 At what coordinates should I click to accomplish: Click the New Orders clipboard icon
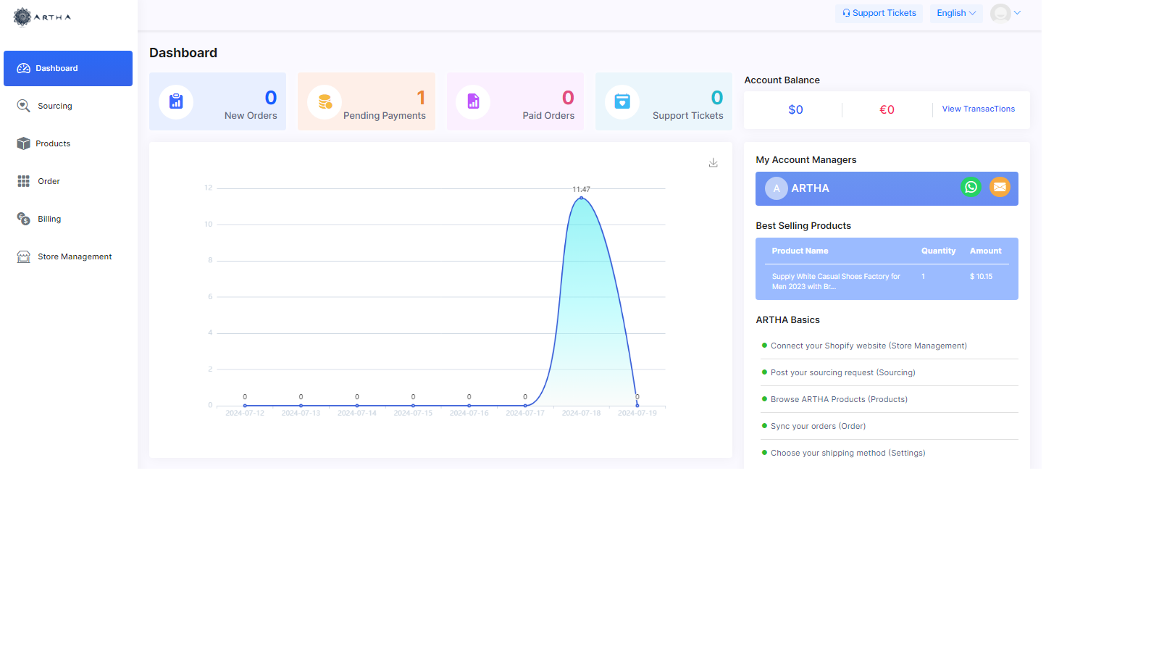[x=176, y=101]
